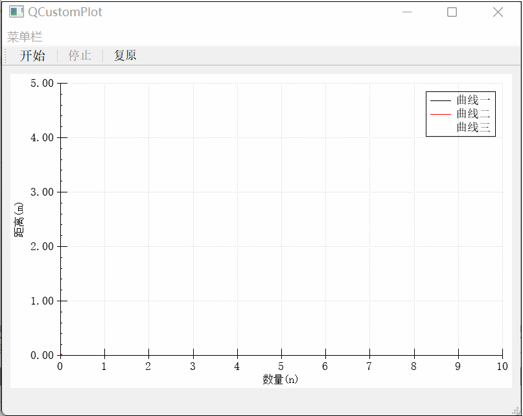Click the 数量(n) x-axis label
This screenshot has width=523, height=416.
pyautogui.click(x=280, y=379)
